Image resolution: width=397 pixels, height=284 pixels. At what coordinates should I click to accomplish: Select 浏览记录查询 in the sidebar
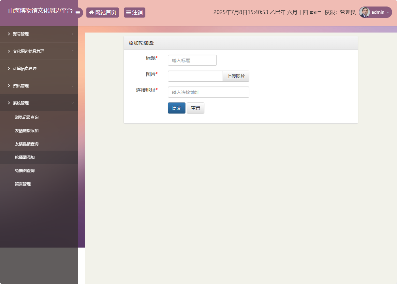(26, 117)
